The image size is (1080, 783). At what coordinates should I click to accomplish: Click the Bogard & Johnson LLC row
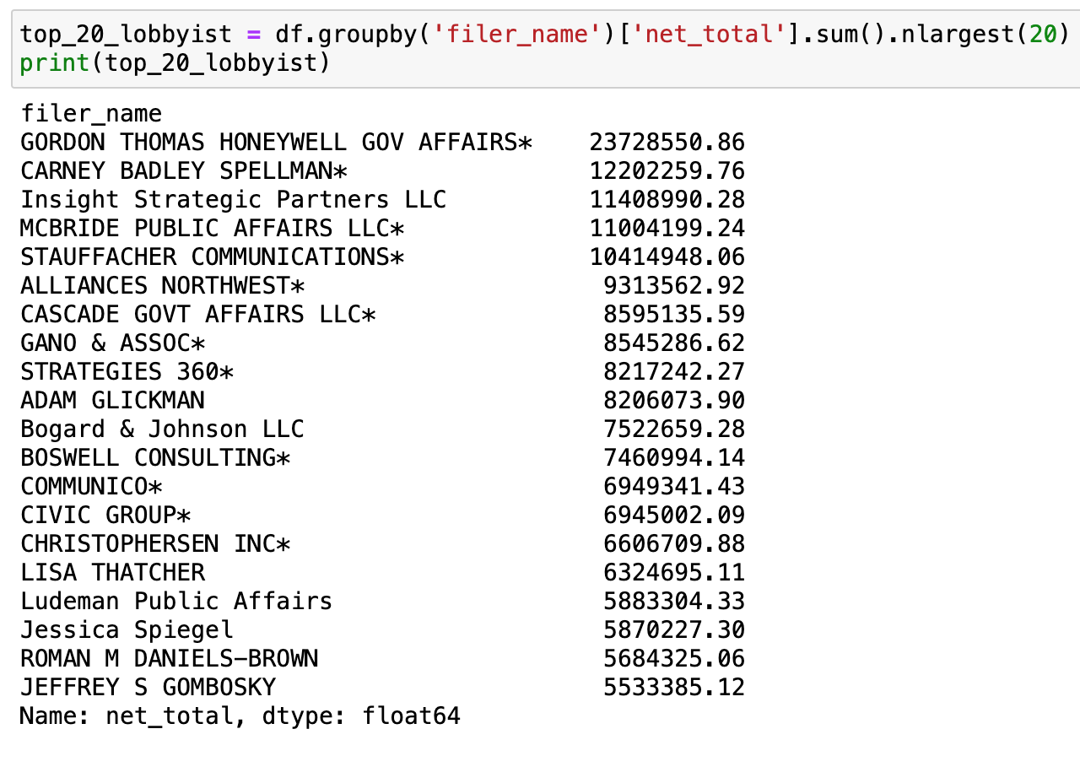(x=162, y=429)
